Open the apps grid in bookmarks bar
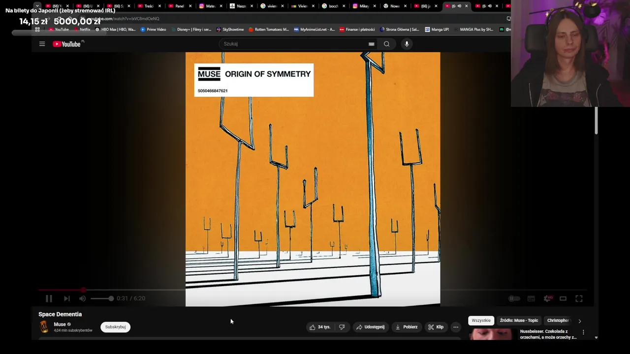 point(37,29)
